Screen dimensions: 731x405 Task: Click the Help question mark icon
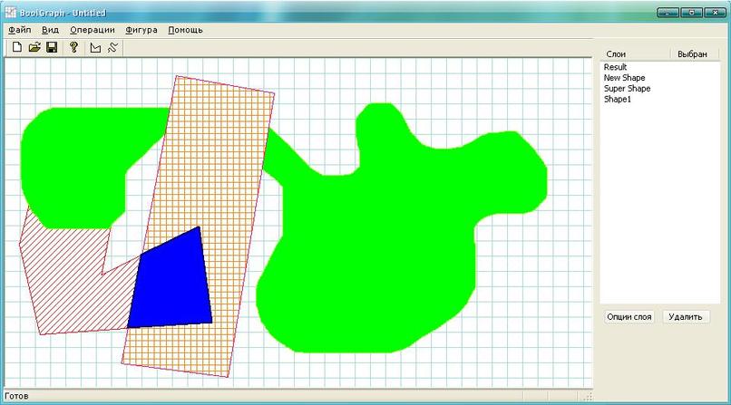coord(73,47)
